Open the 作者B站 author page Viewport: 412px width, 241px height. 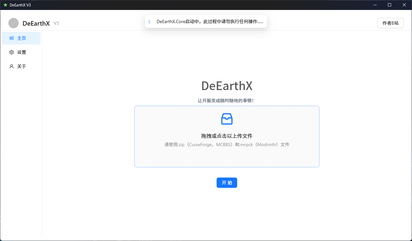tap(390, 23)
